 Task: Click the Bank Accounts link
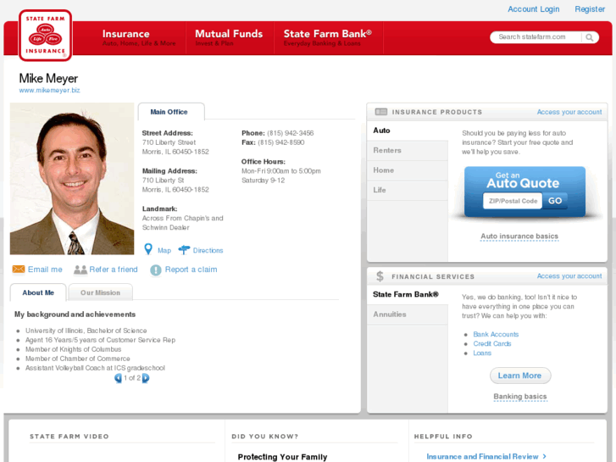coord(496,334)
